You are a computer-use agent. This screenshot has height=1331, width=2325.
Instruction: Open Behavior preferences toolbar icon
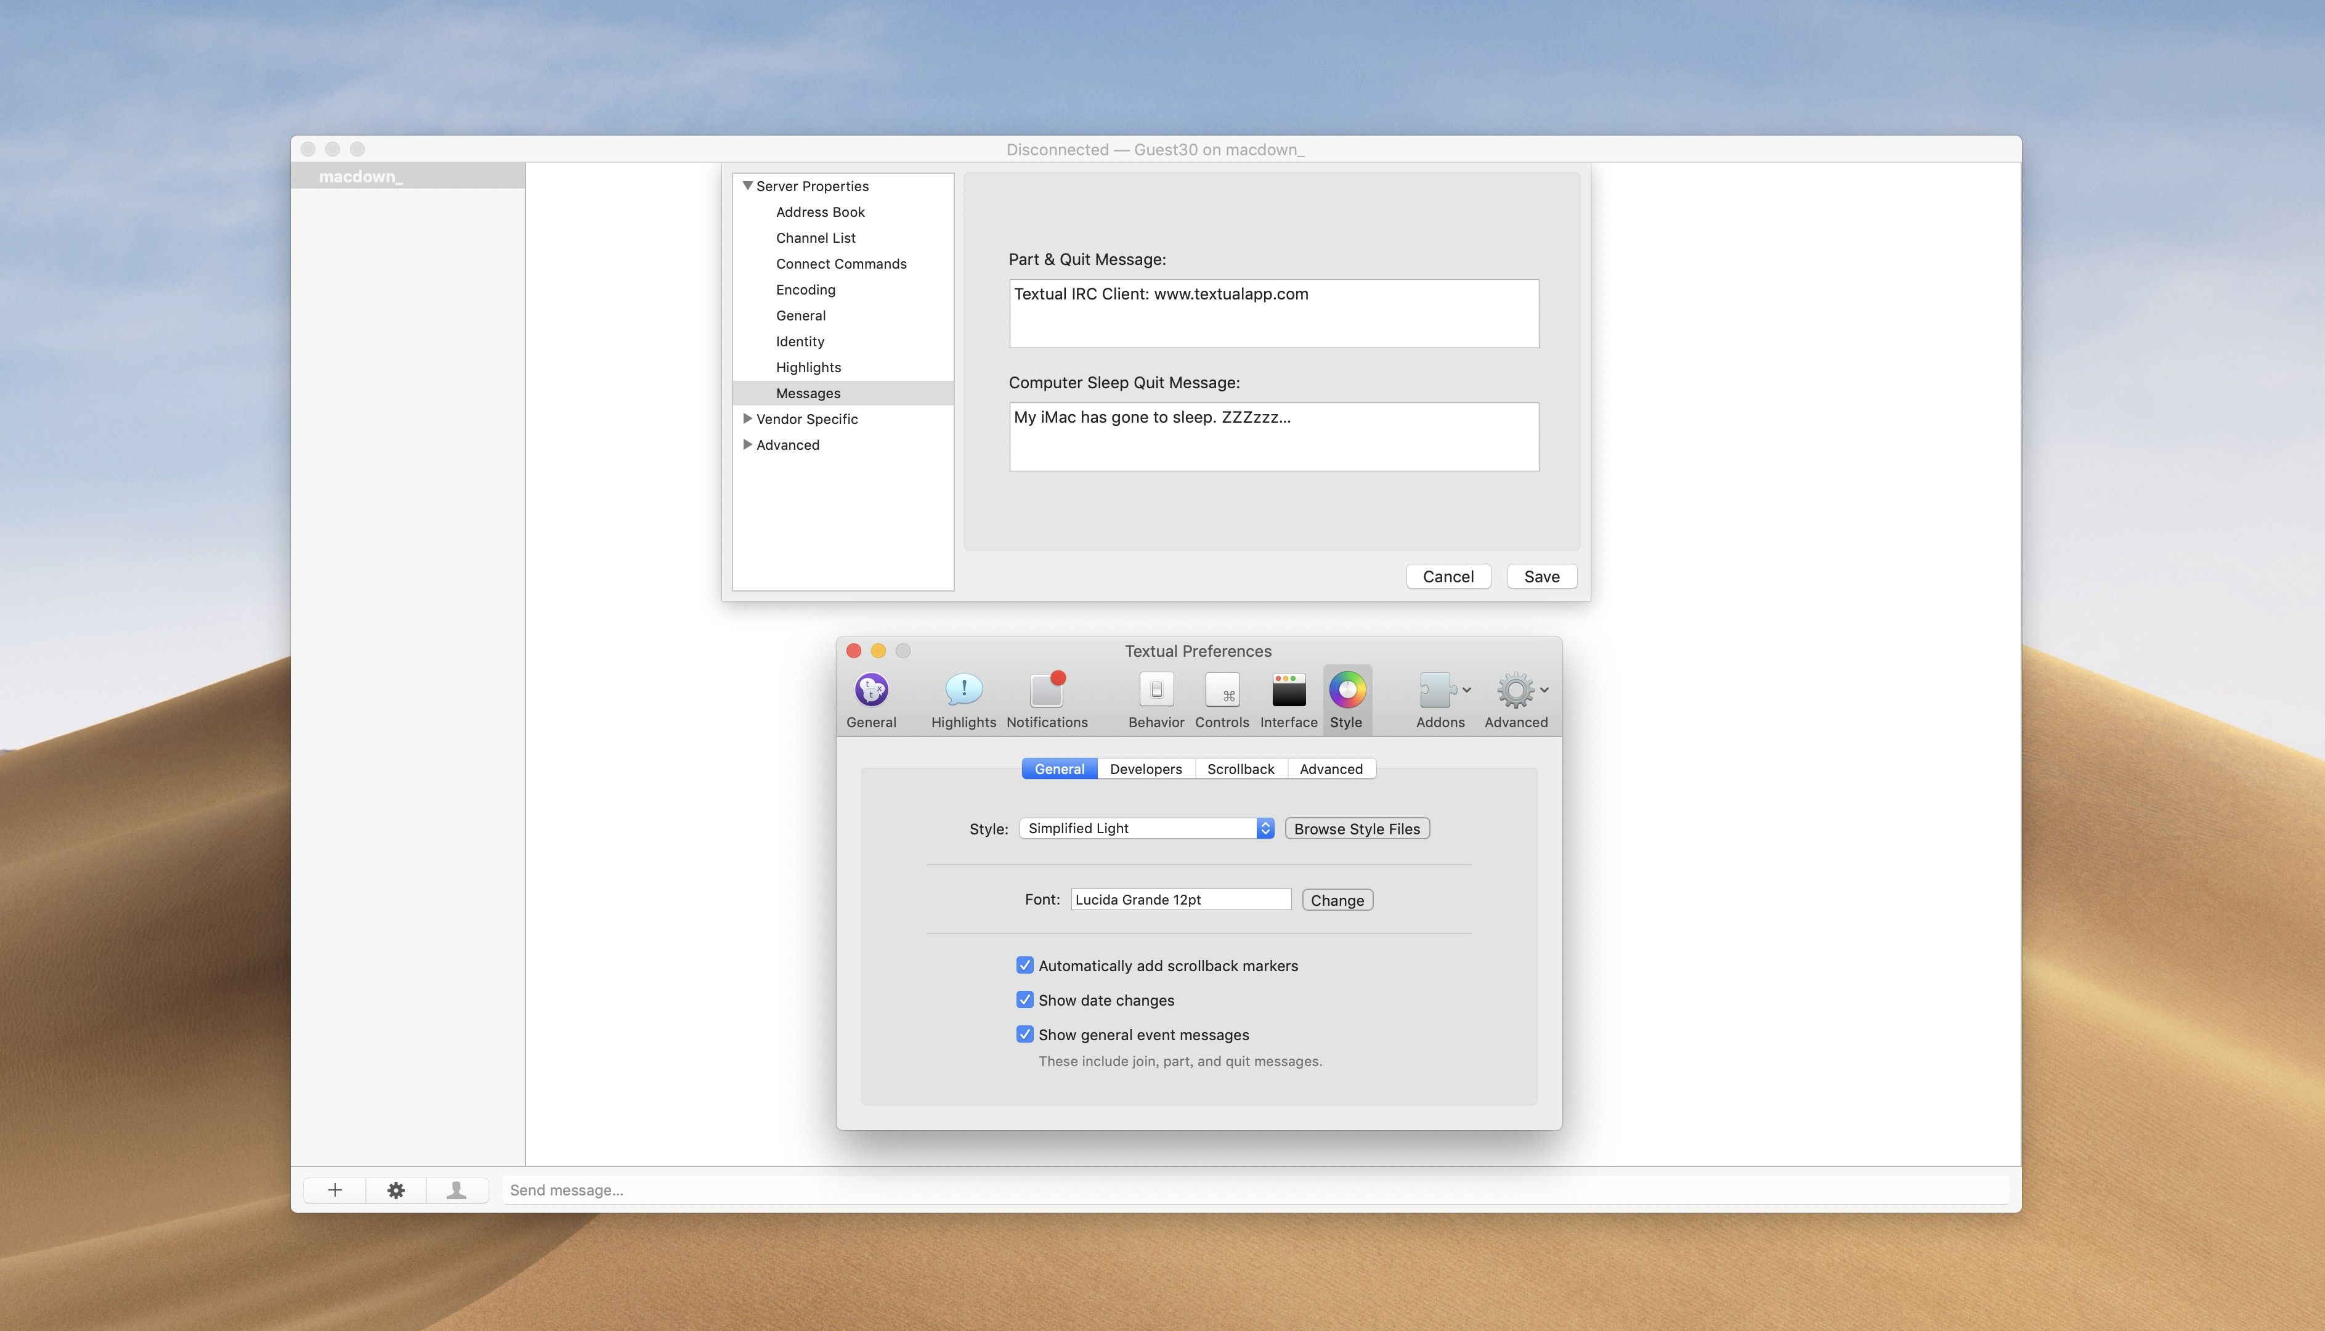pyautogui.click(x=1156, y=700)
